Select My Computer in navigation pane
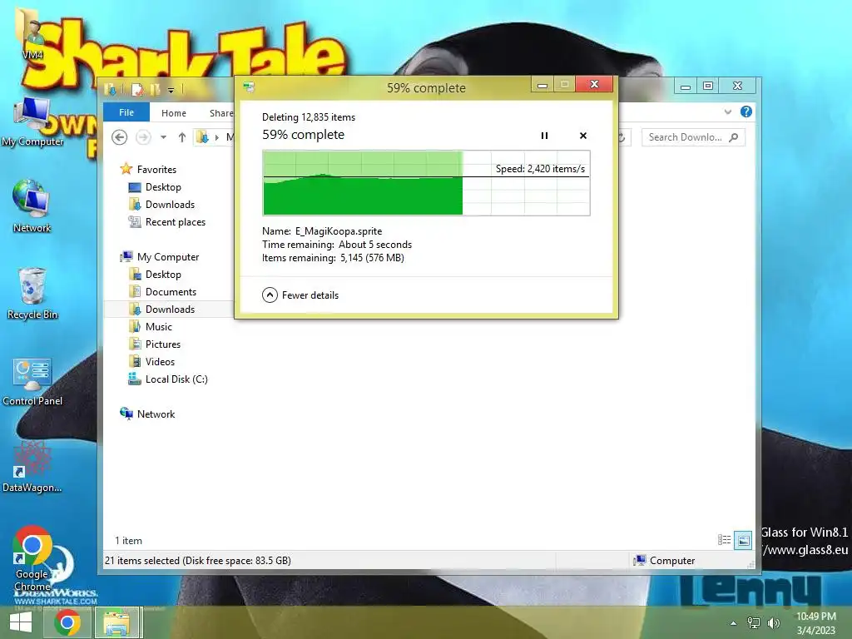Screen dimensions: 852x639 pyautogui.click(x=168, y=257)
